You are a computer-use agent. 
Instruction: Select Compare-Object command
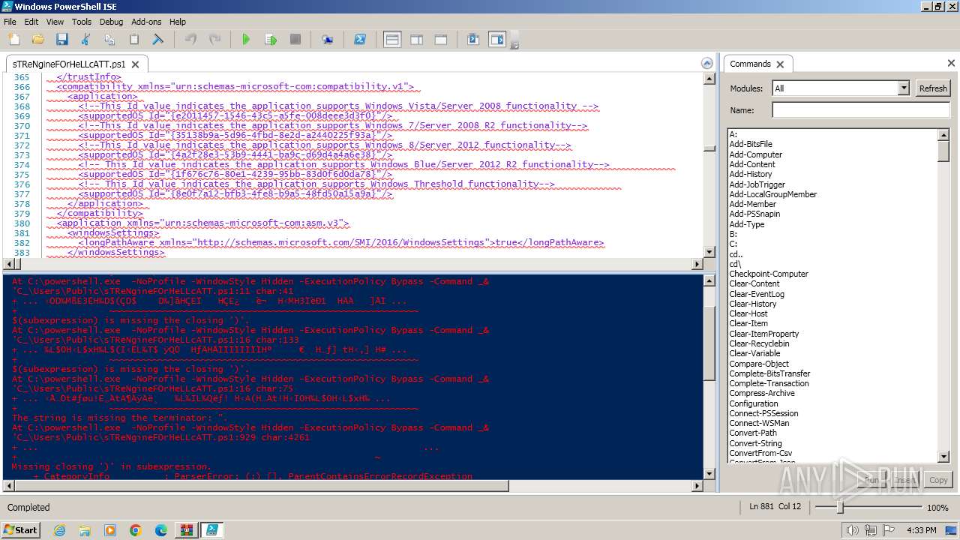tap(759, 364)
